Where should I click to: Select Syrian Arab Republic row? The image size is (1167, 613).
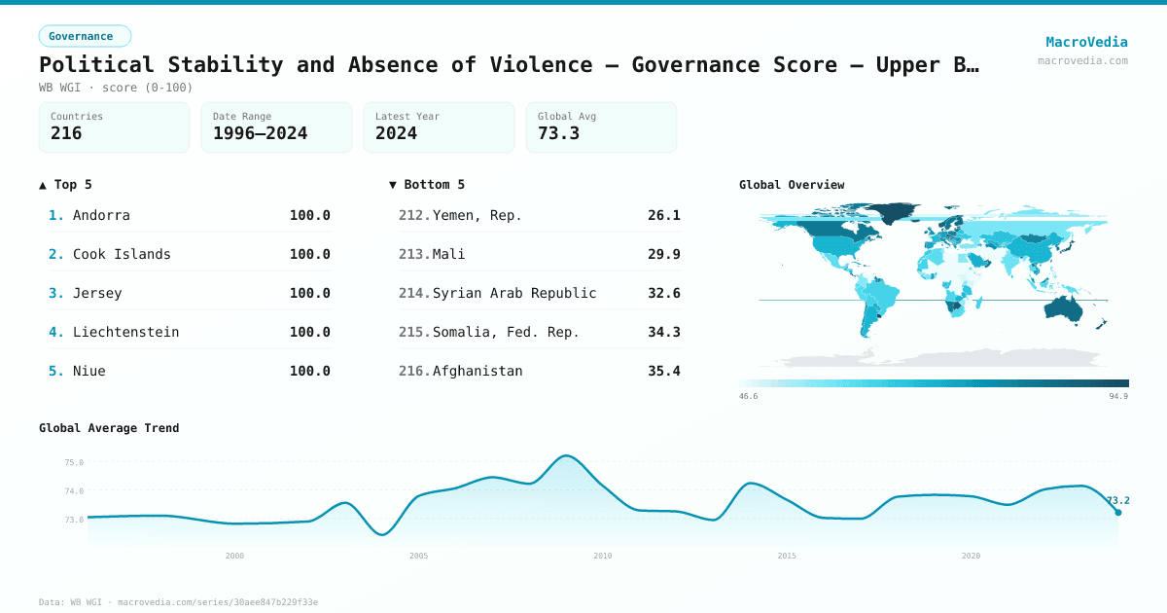[x=540, y=293]
